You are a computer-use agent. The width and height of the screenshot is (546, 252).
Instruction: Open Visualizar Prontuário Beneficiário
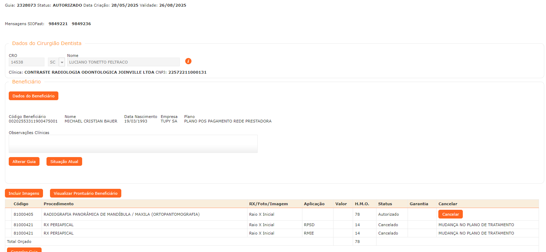[85, 193]
